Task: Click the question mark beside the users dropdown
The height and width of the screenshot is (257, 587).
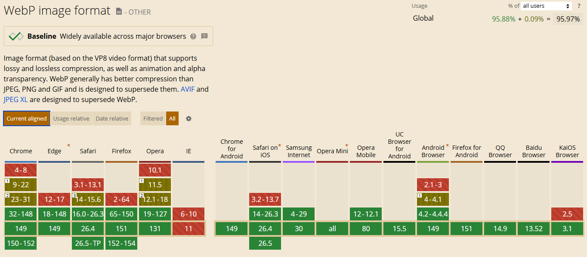Action: tap(579, 6)
